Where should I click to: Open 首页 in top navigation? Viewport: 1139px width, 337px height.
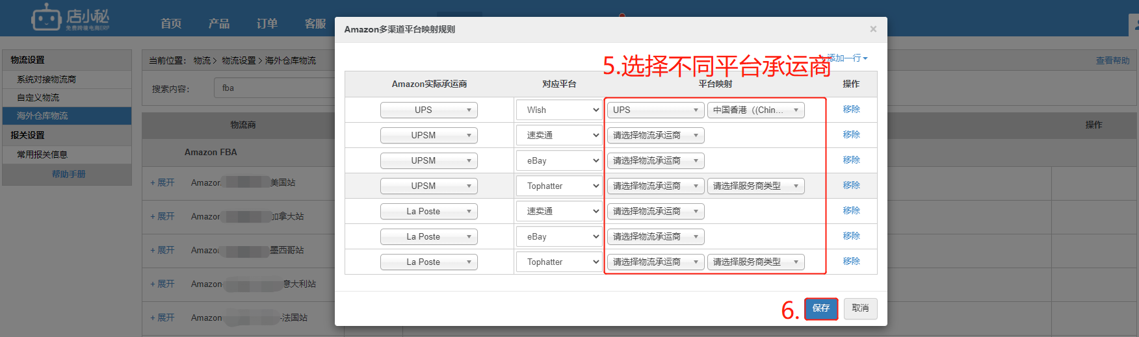(171, 23)
